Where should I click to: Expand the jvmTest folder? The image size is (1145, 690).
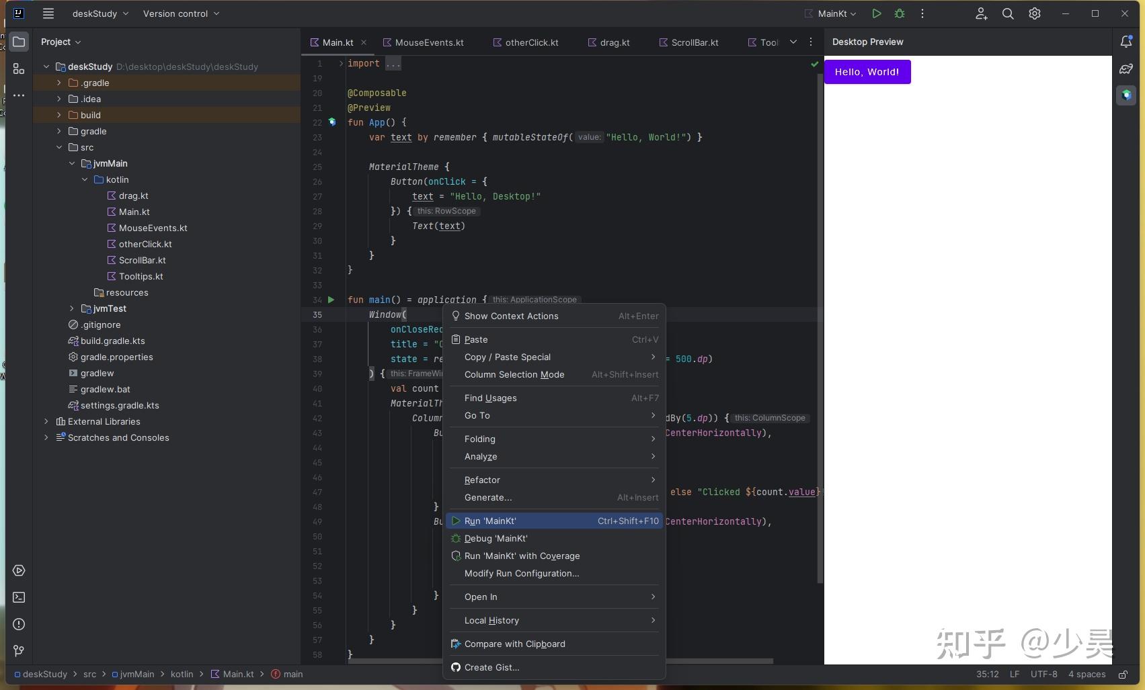pos(72,308)
